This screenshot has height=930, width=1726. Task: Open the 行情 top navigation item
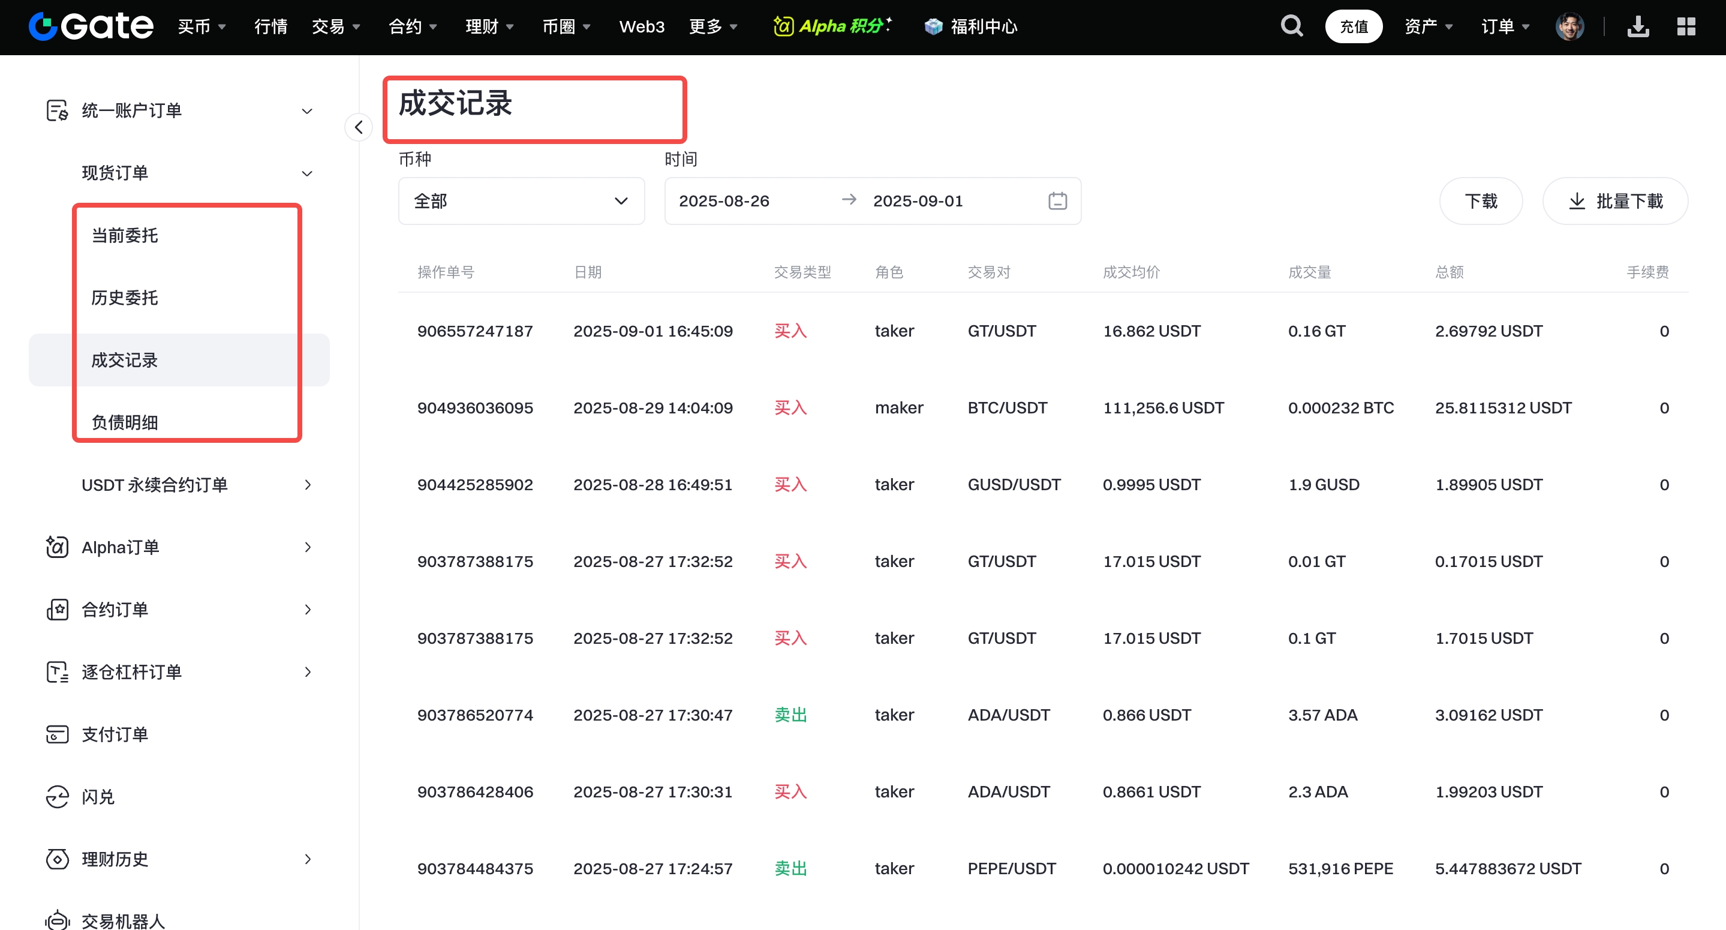(270, 26)
